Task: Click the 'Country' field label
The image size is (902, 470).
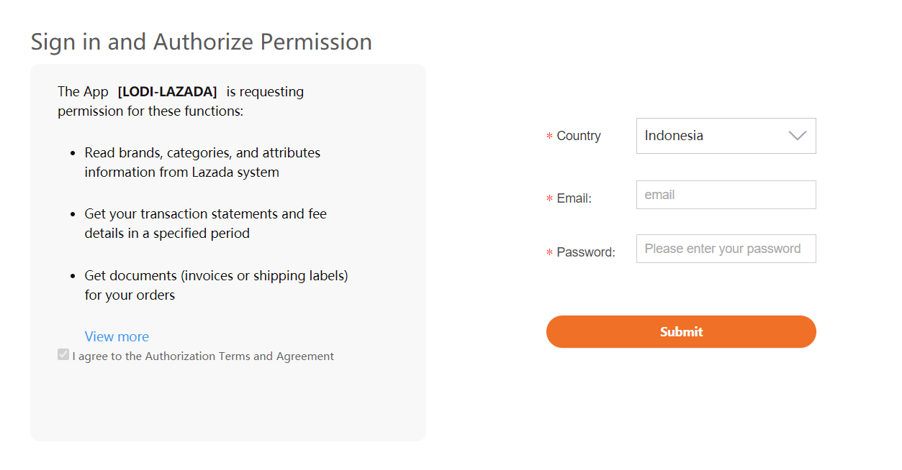Action: tap(578, 136)
